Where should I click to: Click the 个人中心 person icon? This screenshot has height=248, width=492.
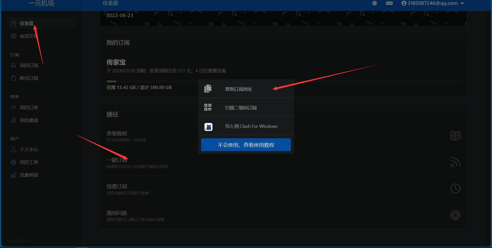point(13,149)
